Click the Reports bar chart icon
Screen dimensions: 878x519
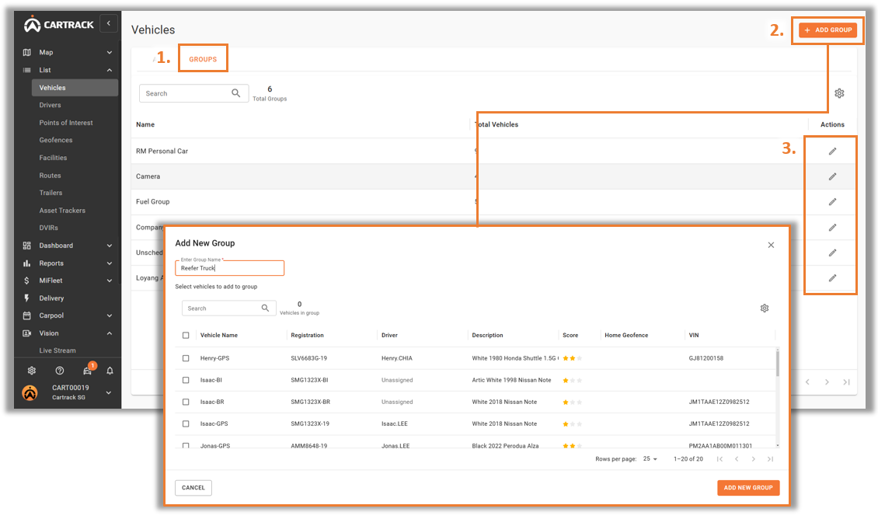click(x=27, y=263)
